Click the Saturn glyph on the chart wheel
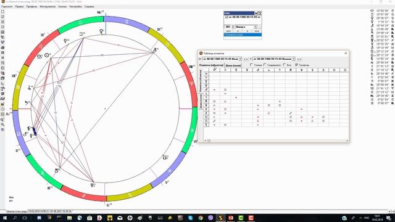Image resolution: width=395 pixels, height=222 pixels. tap(27, 103)
